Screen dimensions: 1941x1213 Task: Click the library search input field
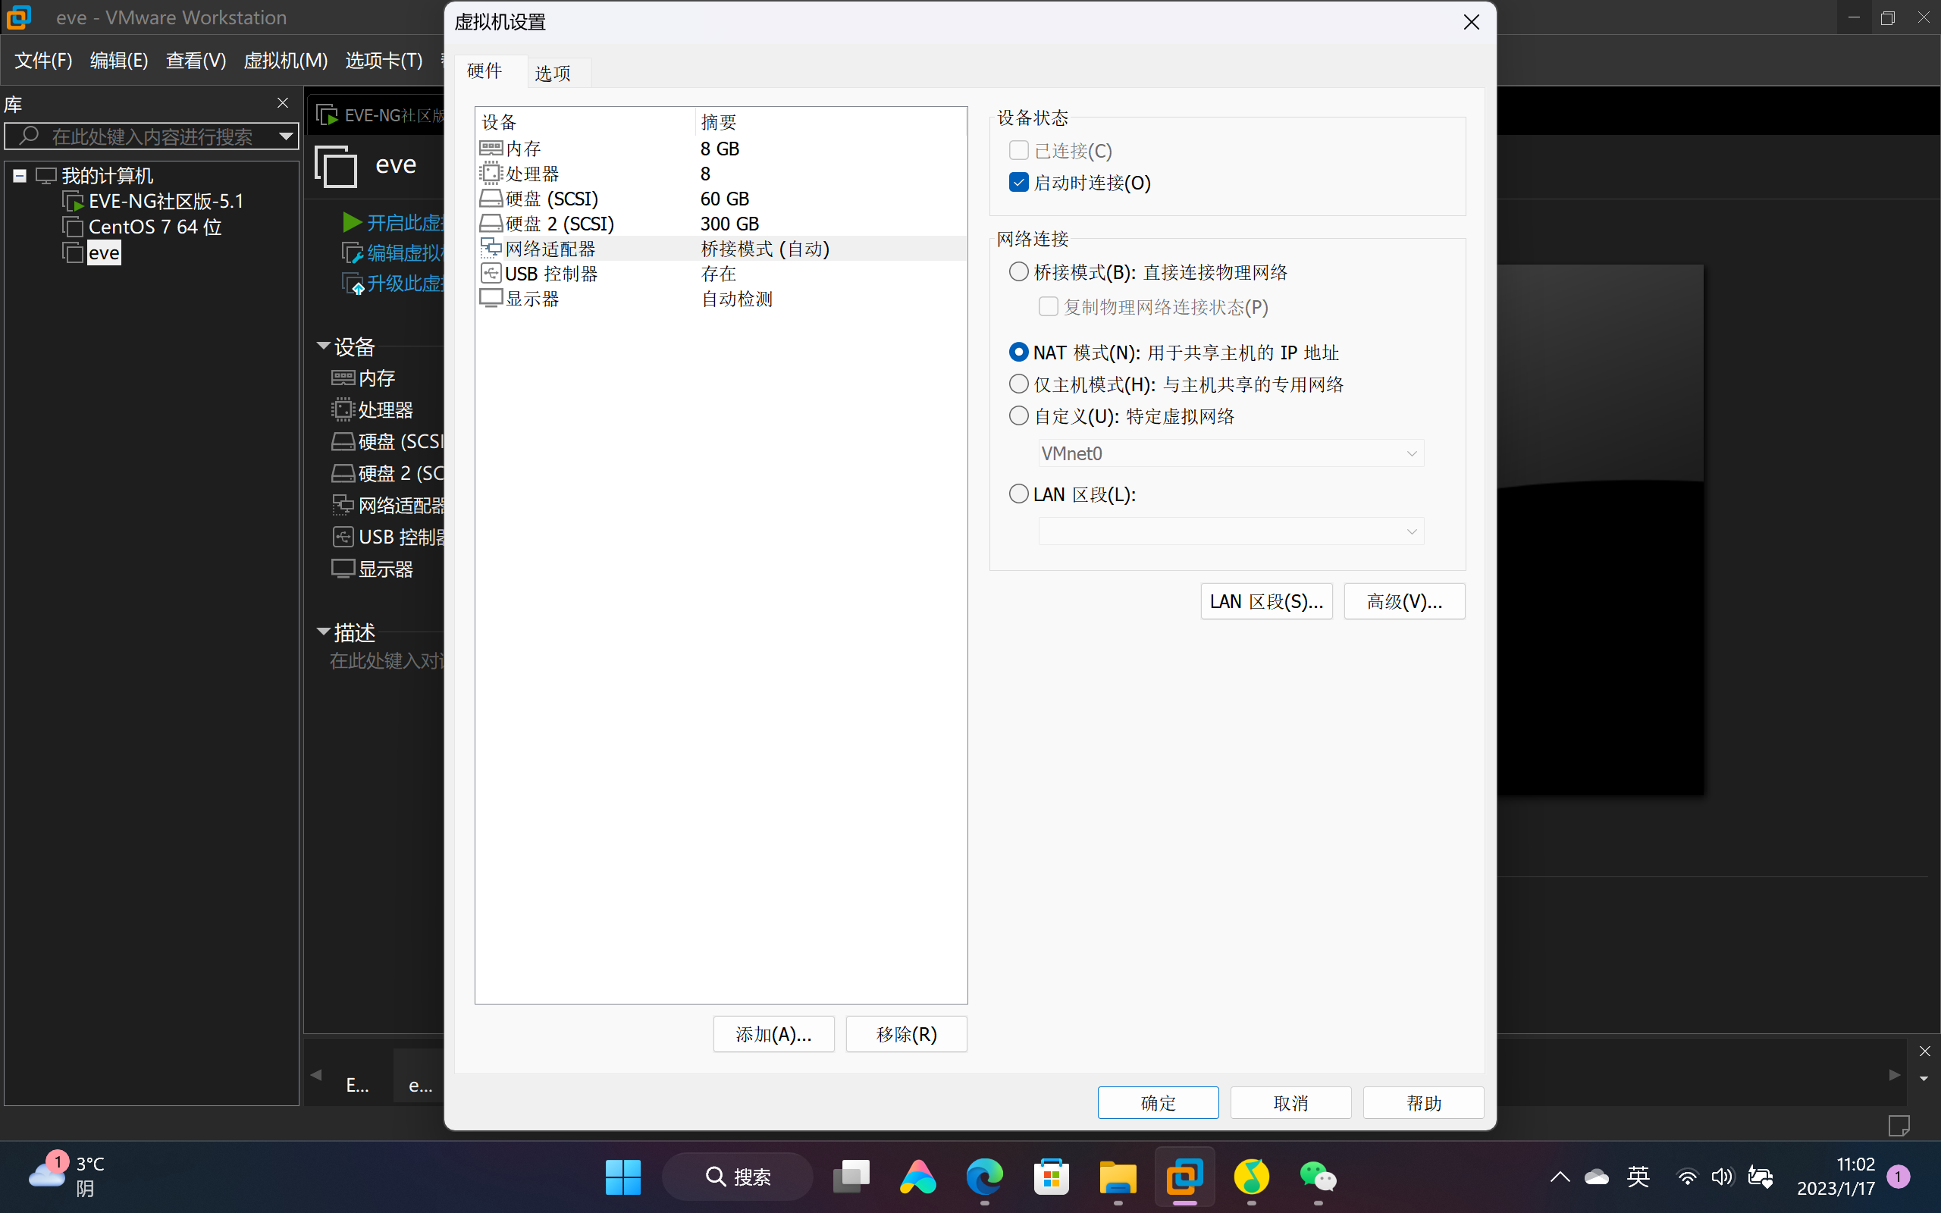(152, 136)
